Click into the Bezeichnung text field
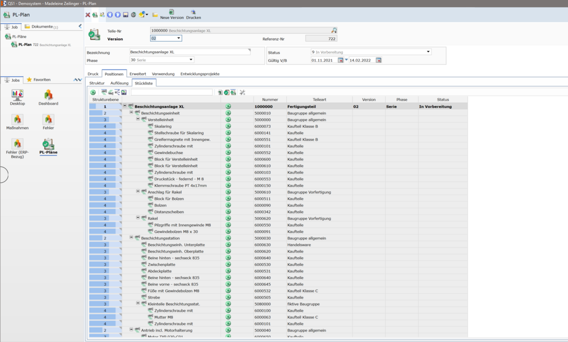 click(190, 52)
